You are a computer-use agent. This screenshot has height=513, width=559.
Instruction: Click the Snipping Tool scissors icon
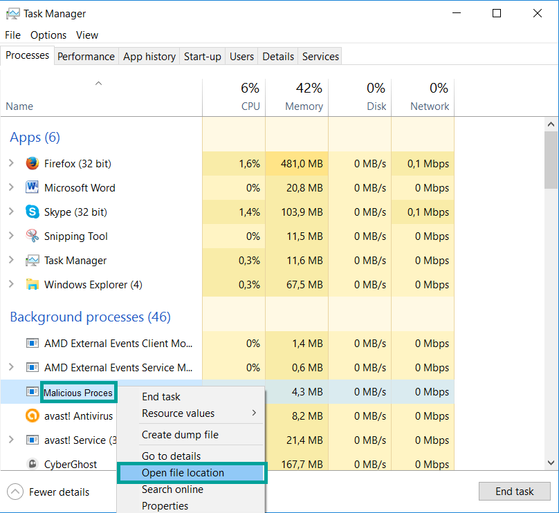tap(32, 236)
